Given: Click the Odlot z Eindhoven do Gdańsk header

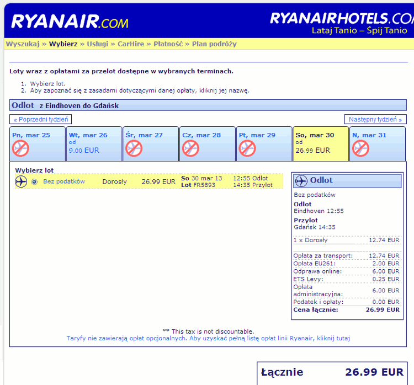Looking at the screenshot, I should click(208, 105).
